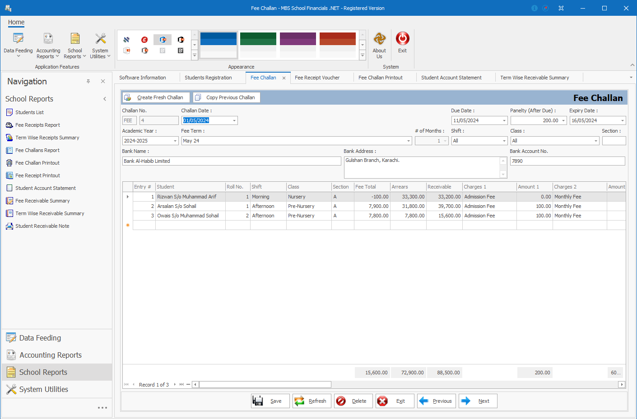This screenshot has height=419, width=637.
Task: Click the About Us icon
Action: [x=379, y=45]
